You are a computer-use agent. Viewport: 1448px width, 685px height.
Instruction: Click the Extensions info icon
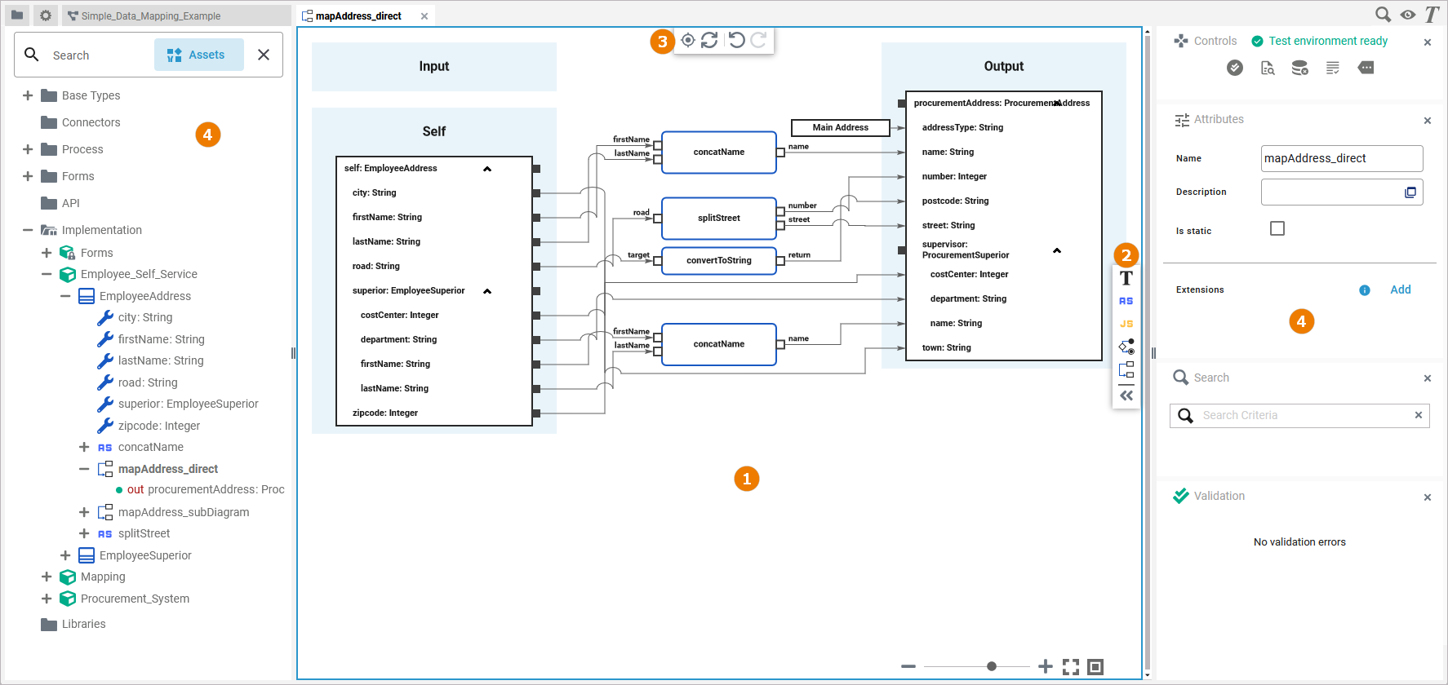point(1365,290)
